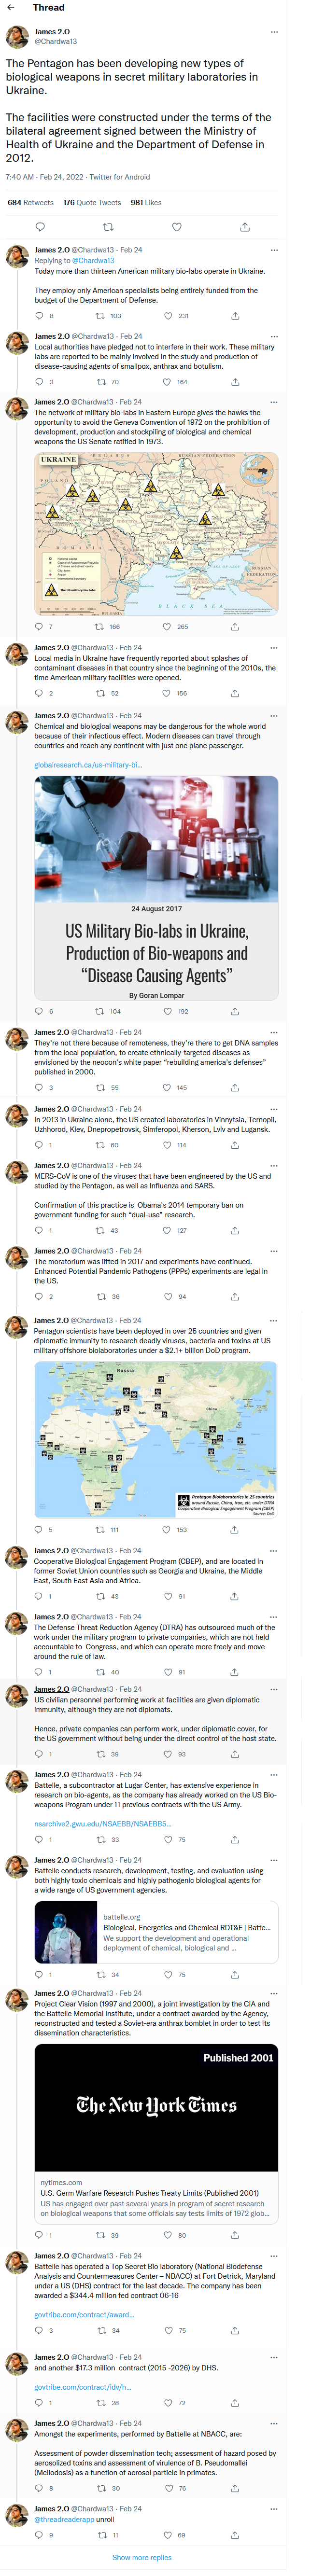Image resolution: width=311 pixels, height=2576 pixels.
Task: Open the Ukraine bio-labs map image
Action: [x=156, y=535]
